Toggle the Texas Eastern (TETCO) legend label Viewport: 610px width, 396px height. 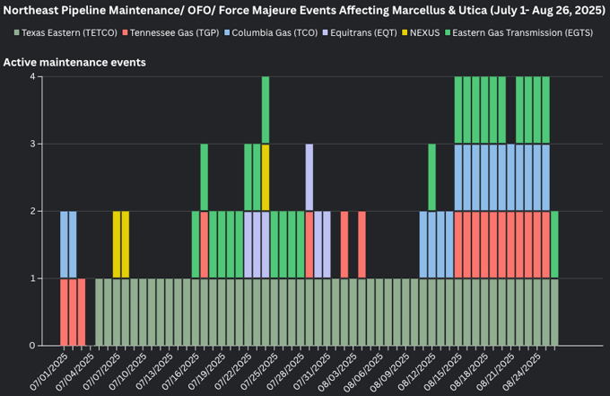69,33
